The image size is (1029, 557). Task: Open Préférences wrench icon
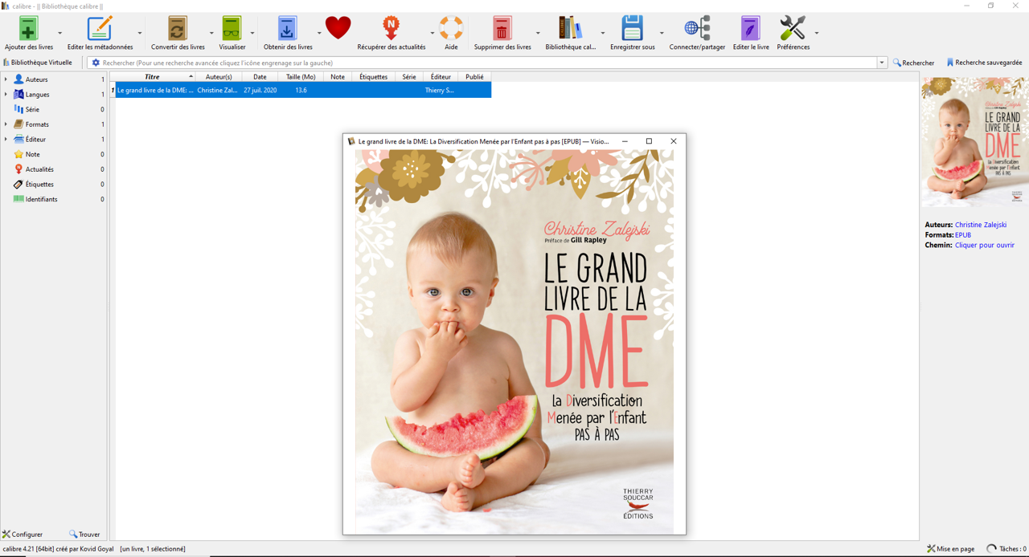(793, 30)
